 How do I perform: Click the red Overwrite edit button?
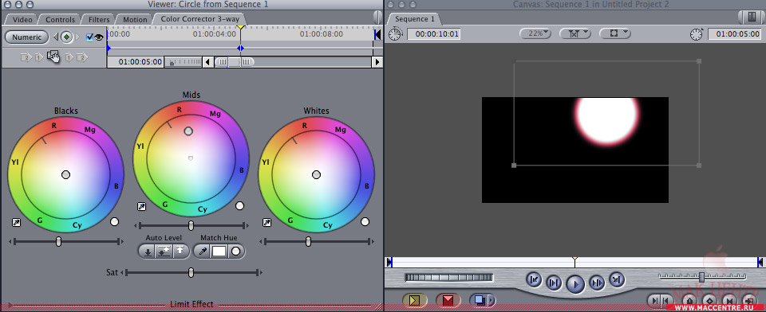click(448, 300)
